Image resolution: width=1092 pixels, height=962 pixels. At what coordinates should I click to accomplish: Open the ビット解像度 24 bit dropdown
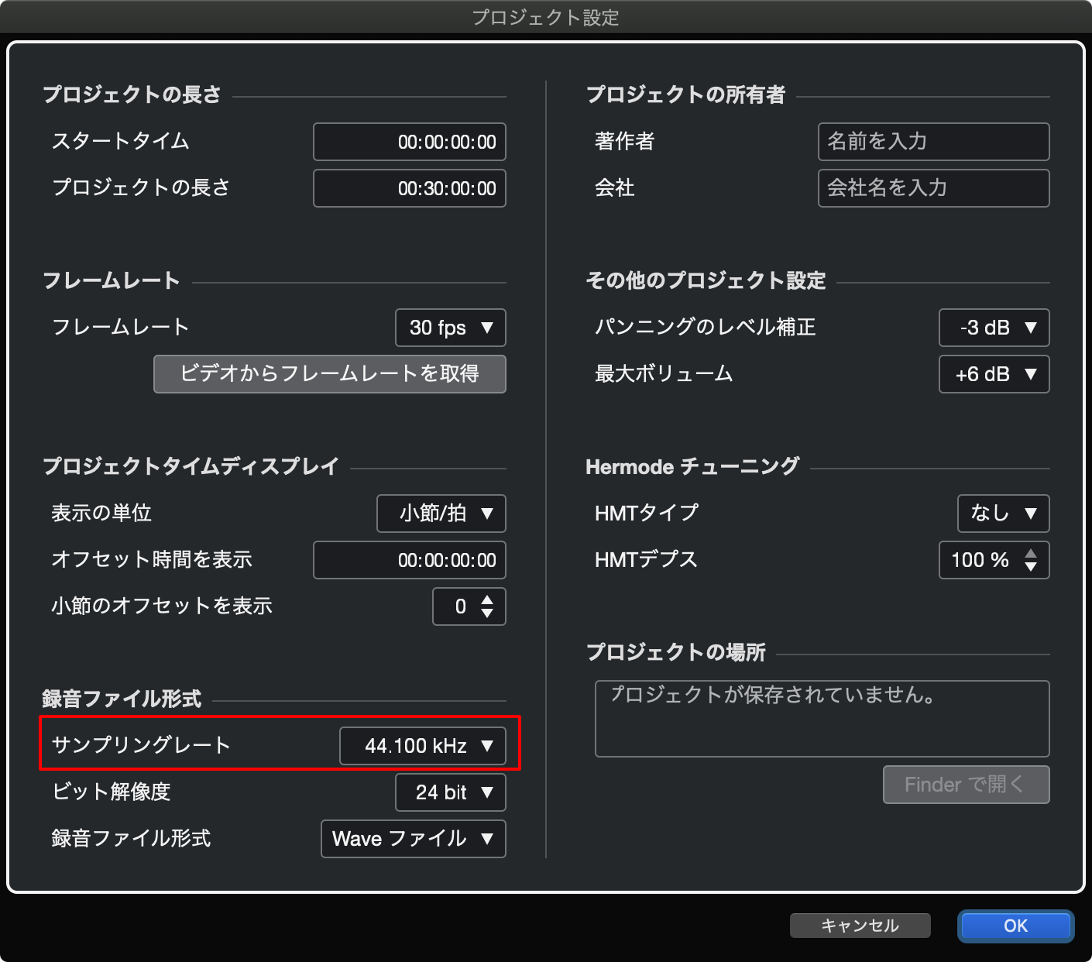(x=450, y=792)
